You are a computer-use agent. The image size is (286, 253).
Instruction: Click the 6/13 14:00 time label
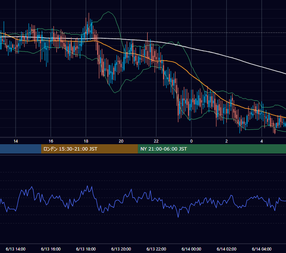click(16, 249)
